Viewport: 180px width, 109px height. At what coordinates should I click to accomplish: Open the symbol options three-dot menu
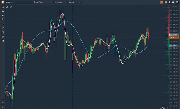coord(31,2)
